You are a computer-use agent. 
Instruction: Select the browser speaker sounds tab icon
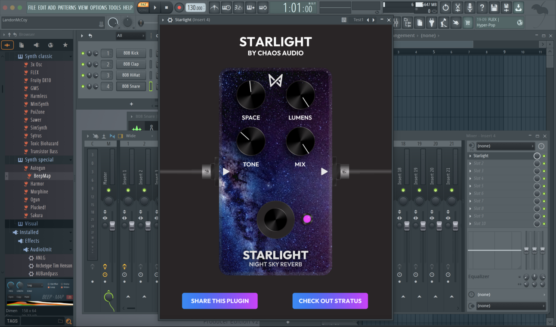(x=36, y=45)
